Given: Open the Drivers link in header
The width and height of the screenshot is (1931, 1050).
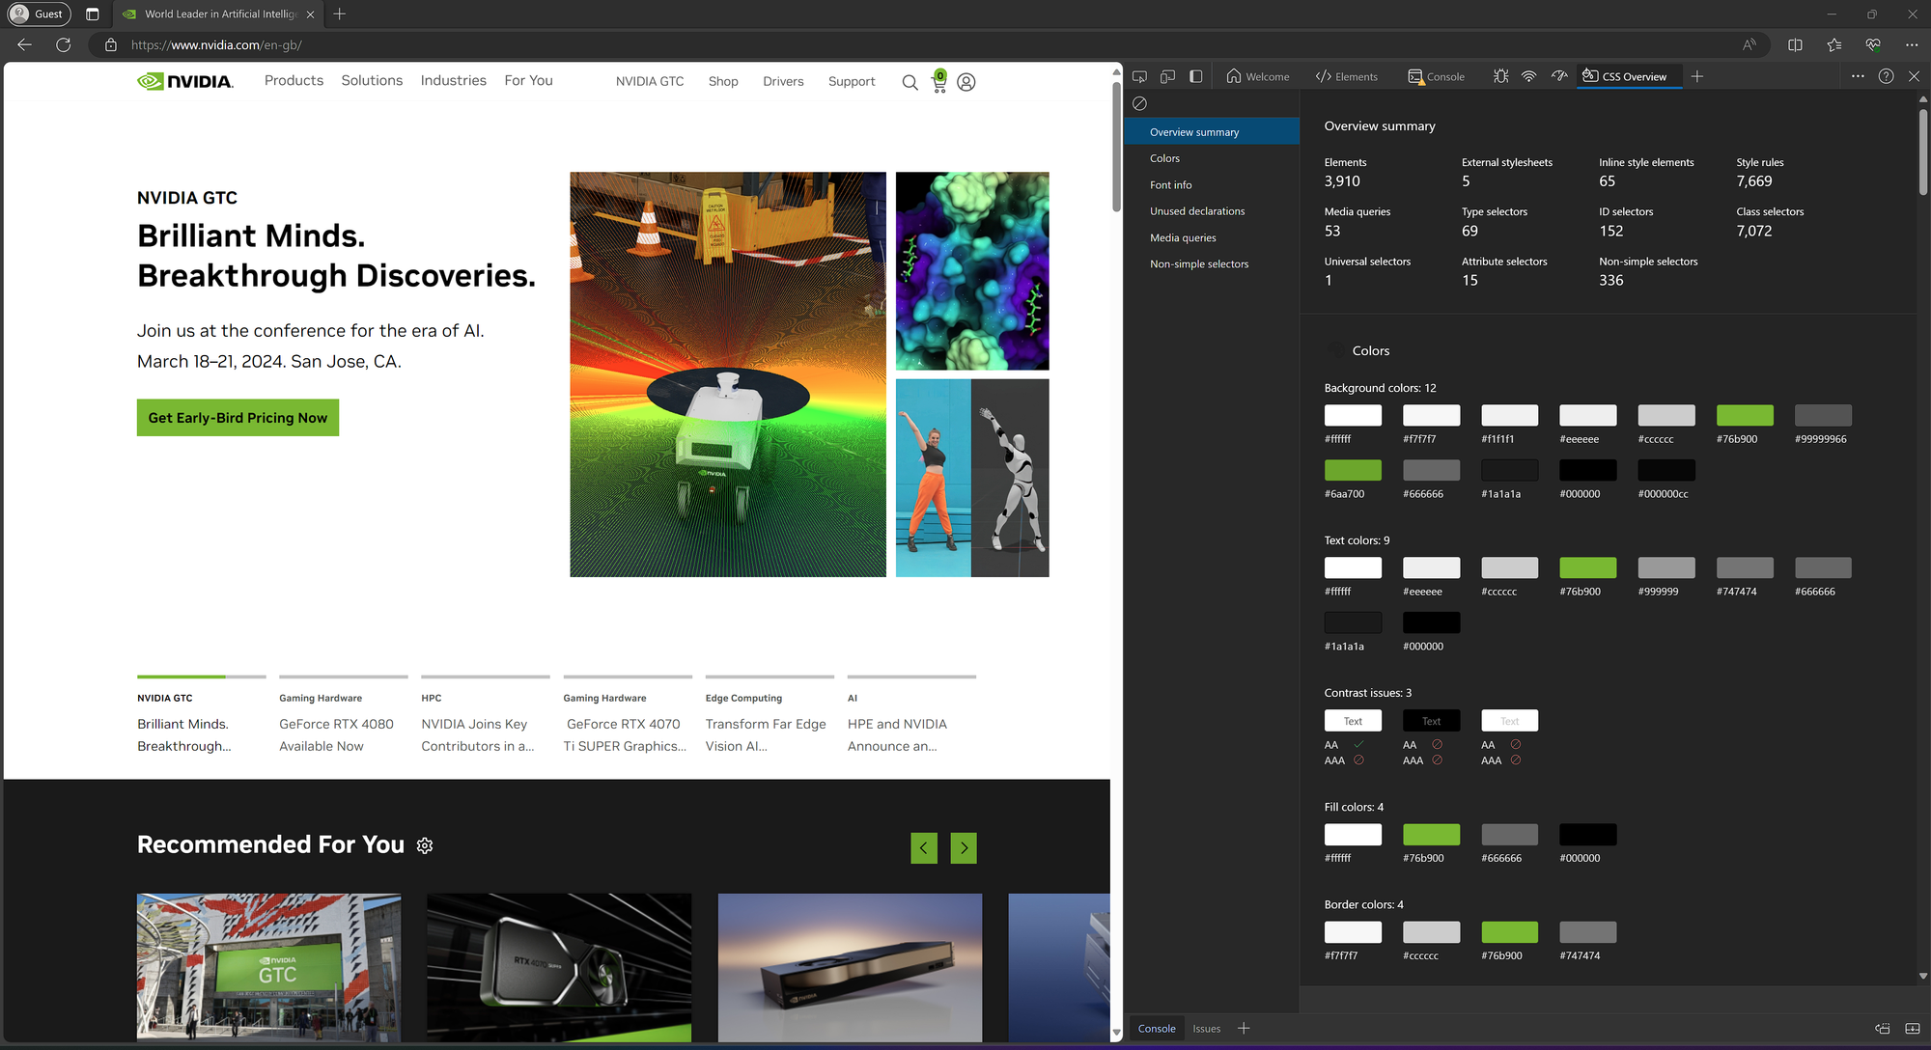Looking at the screenshot, I should (783, 82).
